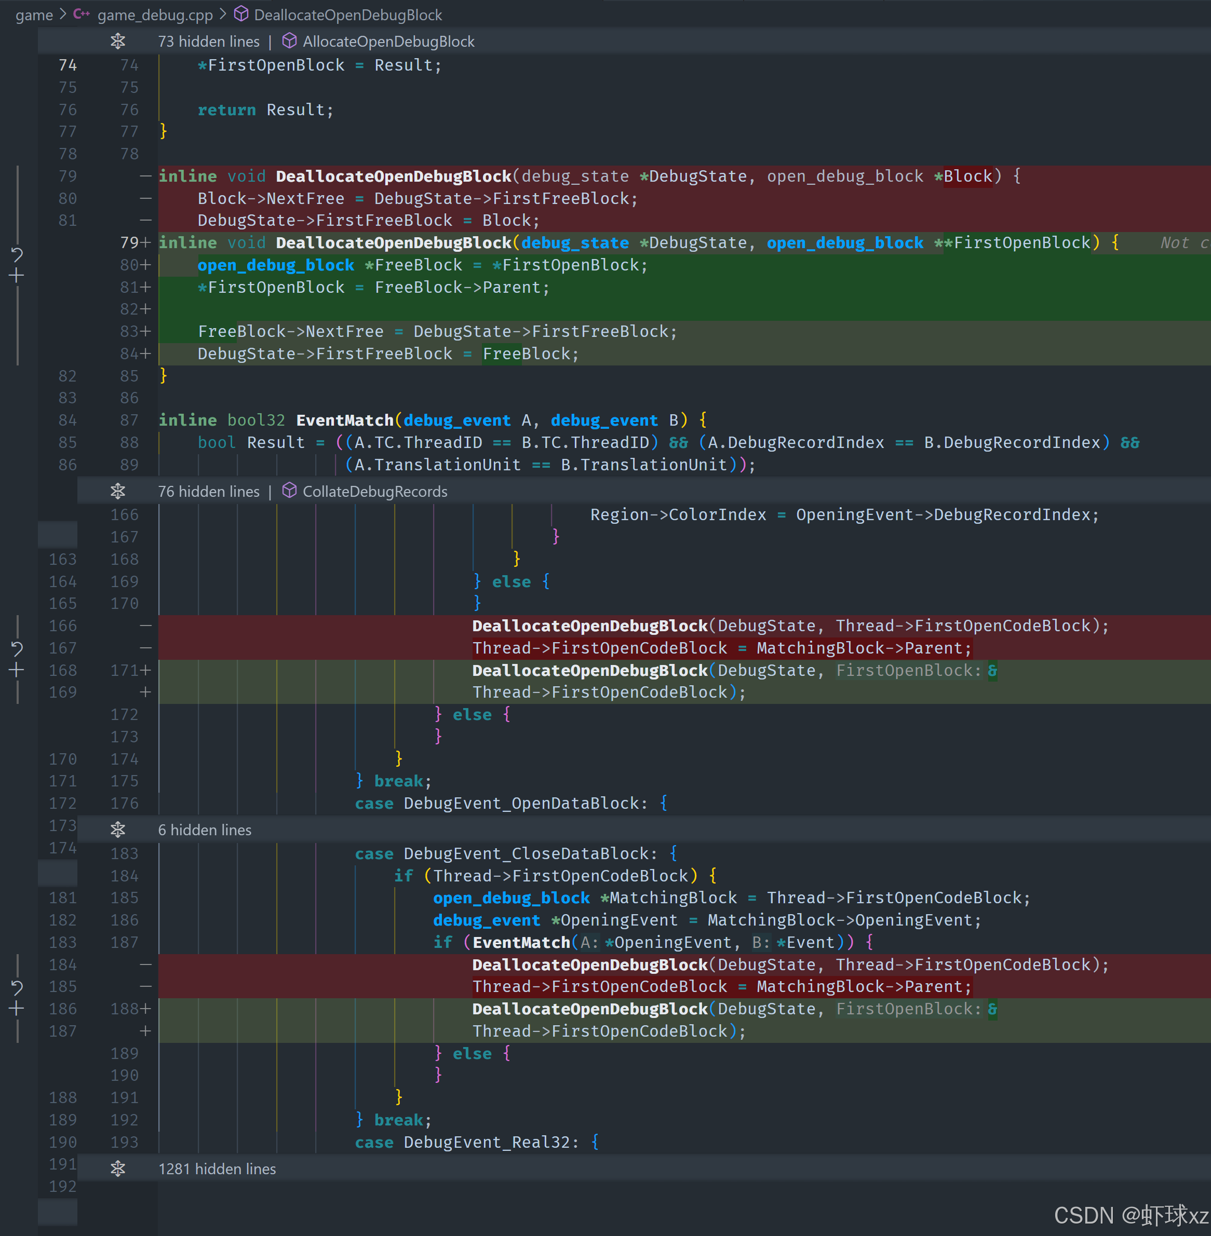The width and height of the screenshot is (1211, 1236).
Task: Click cube symbol icon before DeallocateOpenDebugBlock breadcrumb
Action: (241, 14)
